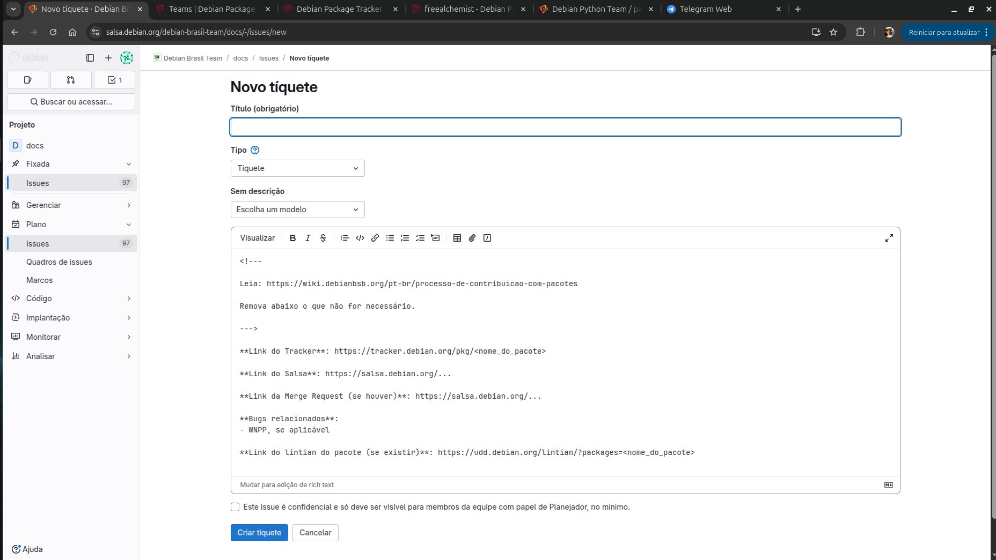
Task: Add a checklist with task-list icon
Action: pos(420,238)
